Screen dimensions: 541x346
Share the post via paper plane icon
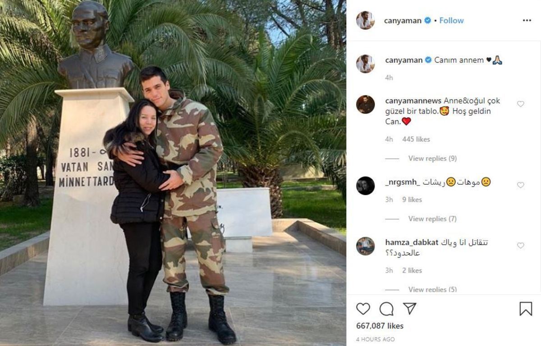(x=409, y=309)
